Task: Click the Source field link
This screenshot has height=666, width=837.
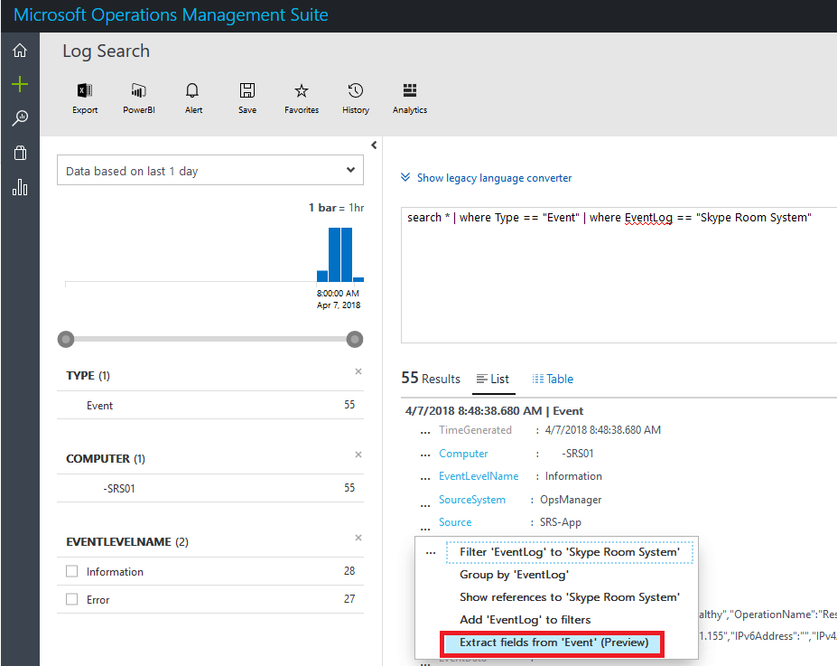Action: tap(455, 521)
